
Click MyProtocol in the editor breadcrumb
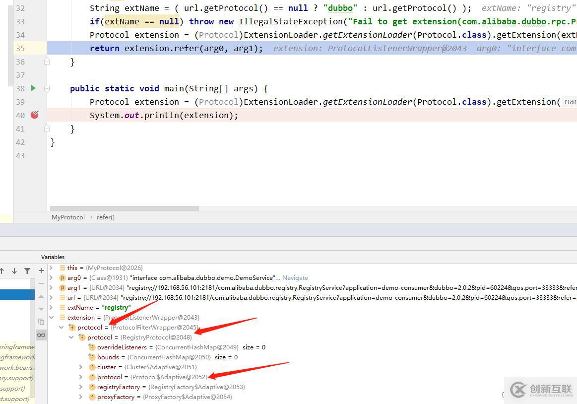point(68,217)
